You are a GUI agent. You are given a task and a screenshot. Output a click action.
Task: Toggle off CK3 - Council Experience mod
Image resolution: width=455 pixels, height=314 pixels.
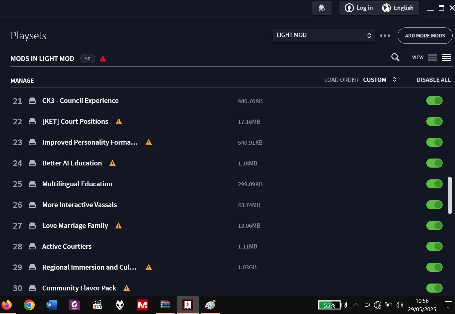[x=434, y=101]
